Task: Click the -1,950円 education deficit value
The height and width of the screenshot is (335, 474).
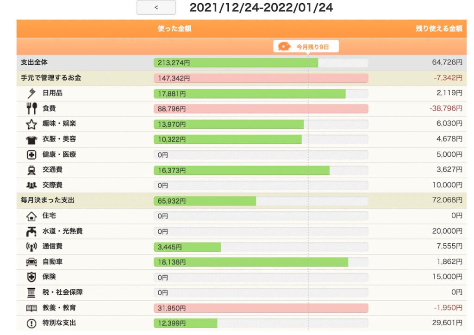Action: pos(448,308)
